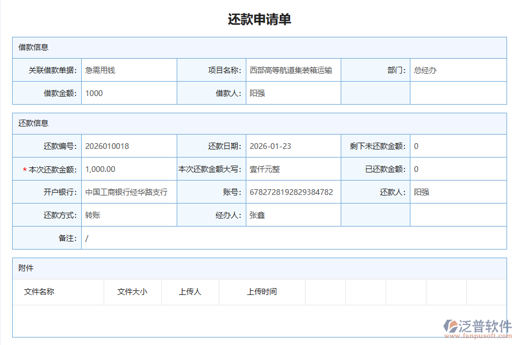This screenshot has width=518, height=345.
Task: Click the 上传时间 column header
Action: click(x=262, y=292)
